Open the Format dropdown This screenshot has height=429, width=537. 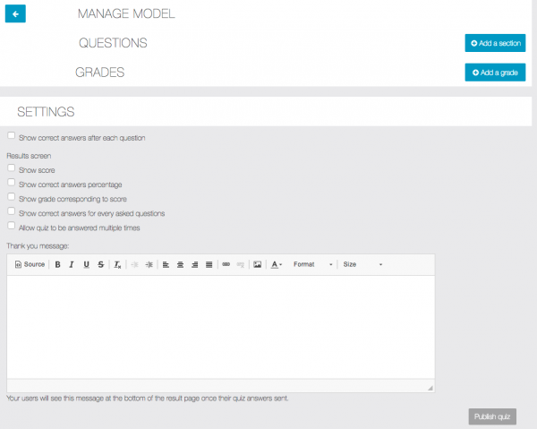[312, 264]
